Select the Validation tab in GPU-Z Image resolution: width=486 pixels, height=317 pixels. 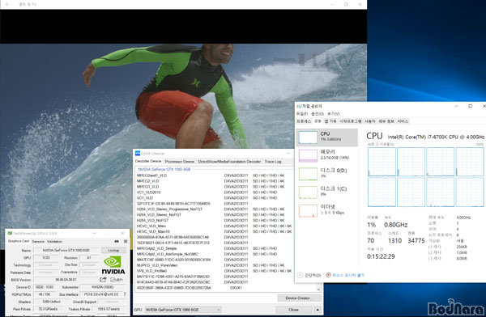(x=54, y=241)
